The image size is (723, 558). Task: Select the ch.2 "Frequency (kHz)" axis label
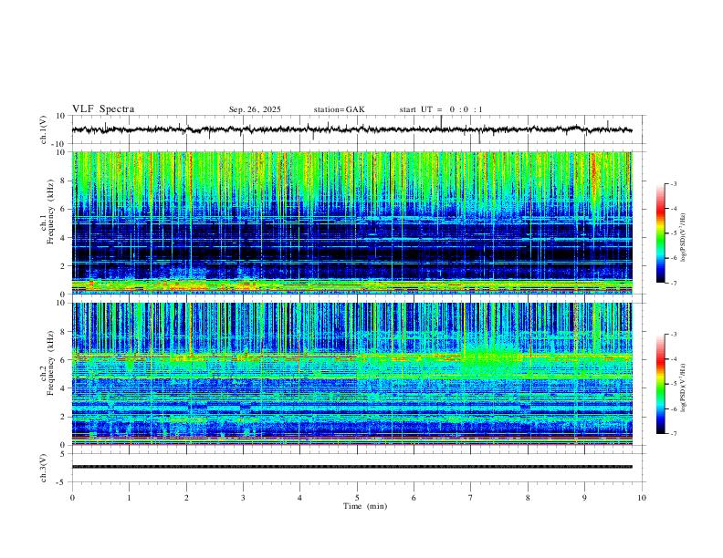(x=50, y=363)
